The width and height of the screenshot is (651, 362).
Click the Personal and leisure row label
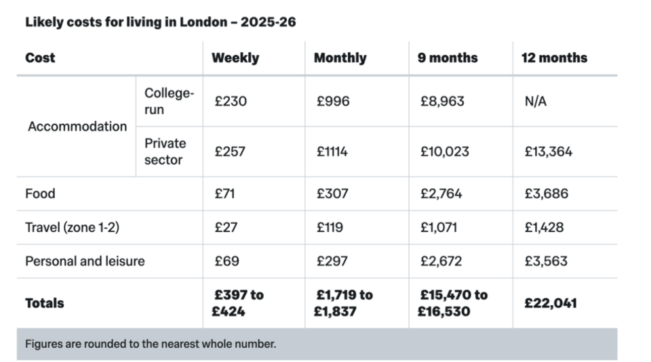tap(85, 261)
